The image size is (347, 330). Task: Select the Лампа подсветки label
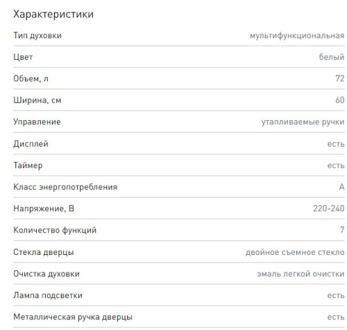[48, 295]
